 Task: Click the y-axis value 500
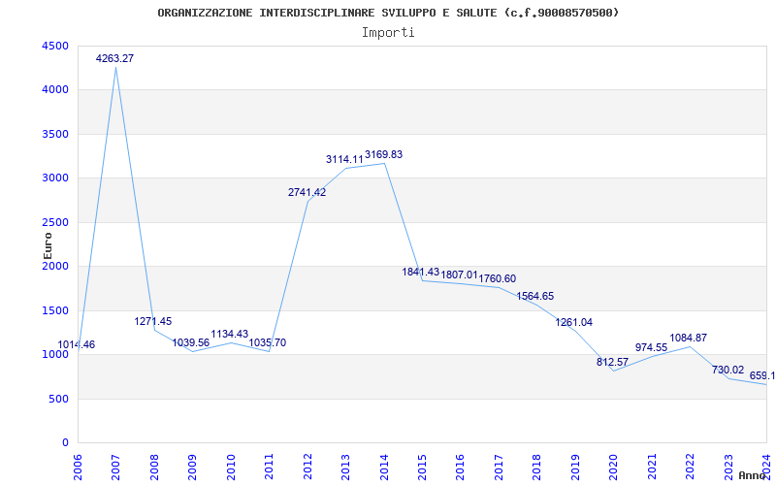click(58, 399)
